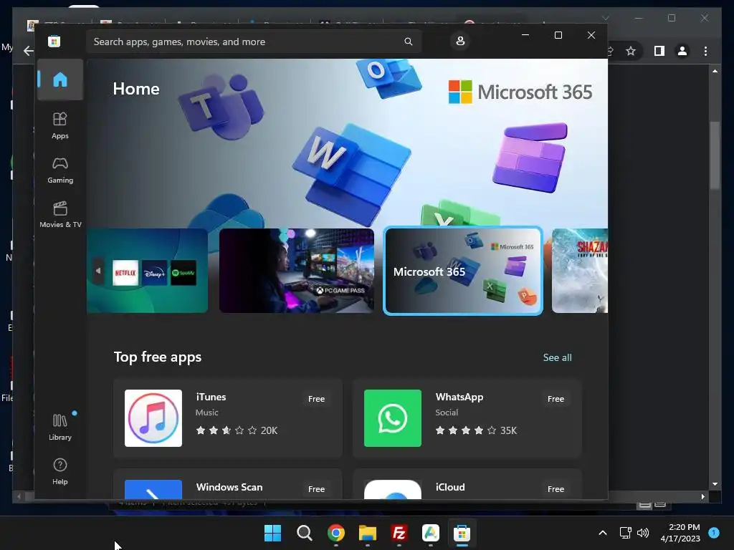
Task: Click the Free button for Windows Scan
Action: point(316,488)
